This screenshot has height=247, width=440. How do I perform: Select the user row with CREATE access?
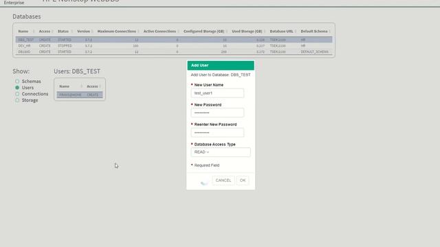coord(80,95)
